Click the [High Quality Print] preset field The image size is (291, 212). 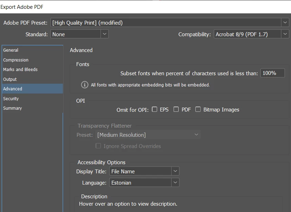[166, 23]
